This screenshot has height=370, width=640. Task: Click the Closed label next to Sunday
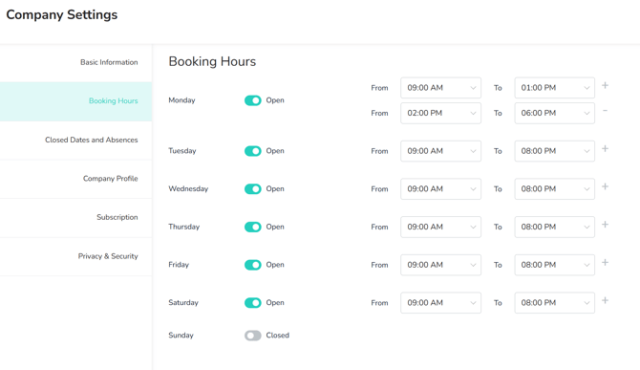click(x=278, y=336)
